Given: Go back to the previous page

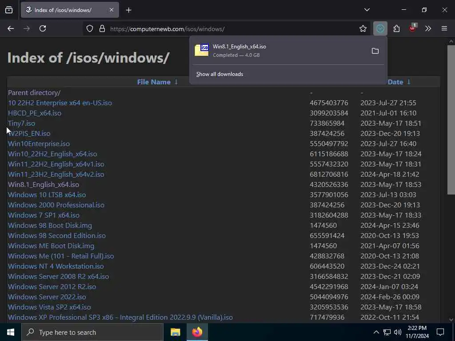Looking at the screenshot, I should [11, 28].
